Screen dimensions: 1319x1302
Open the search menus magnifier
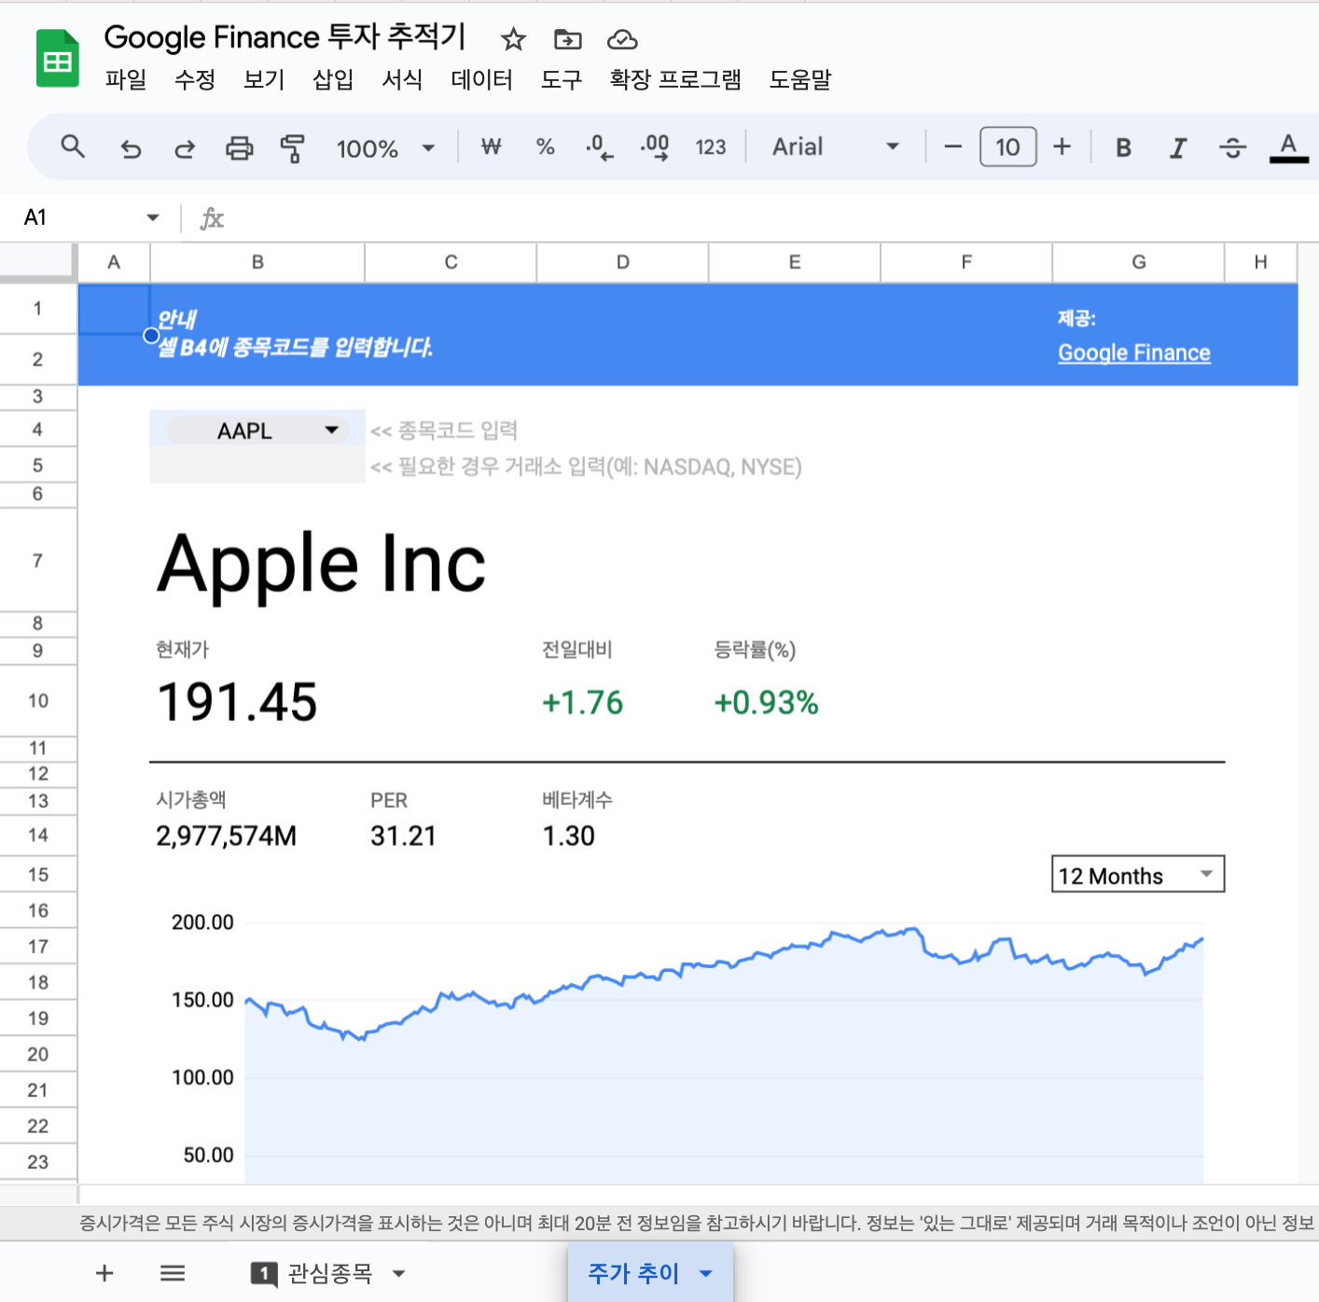pos(73,146)
